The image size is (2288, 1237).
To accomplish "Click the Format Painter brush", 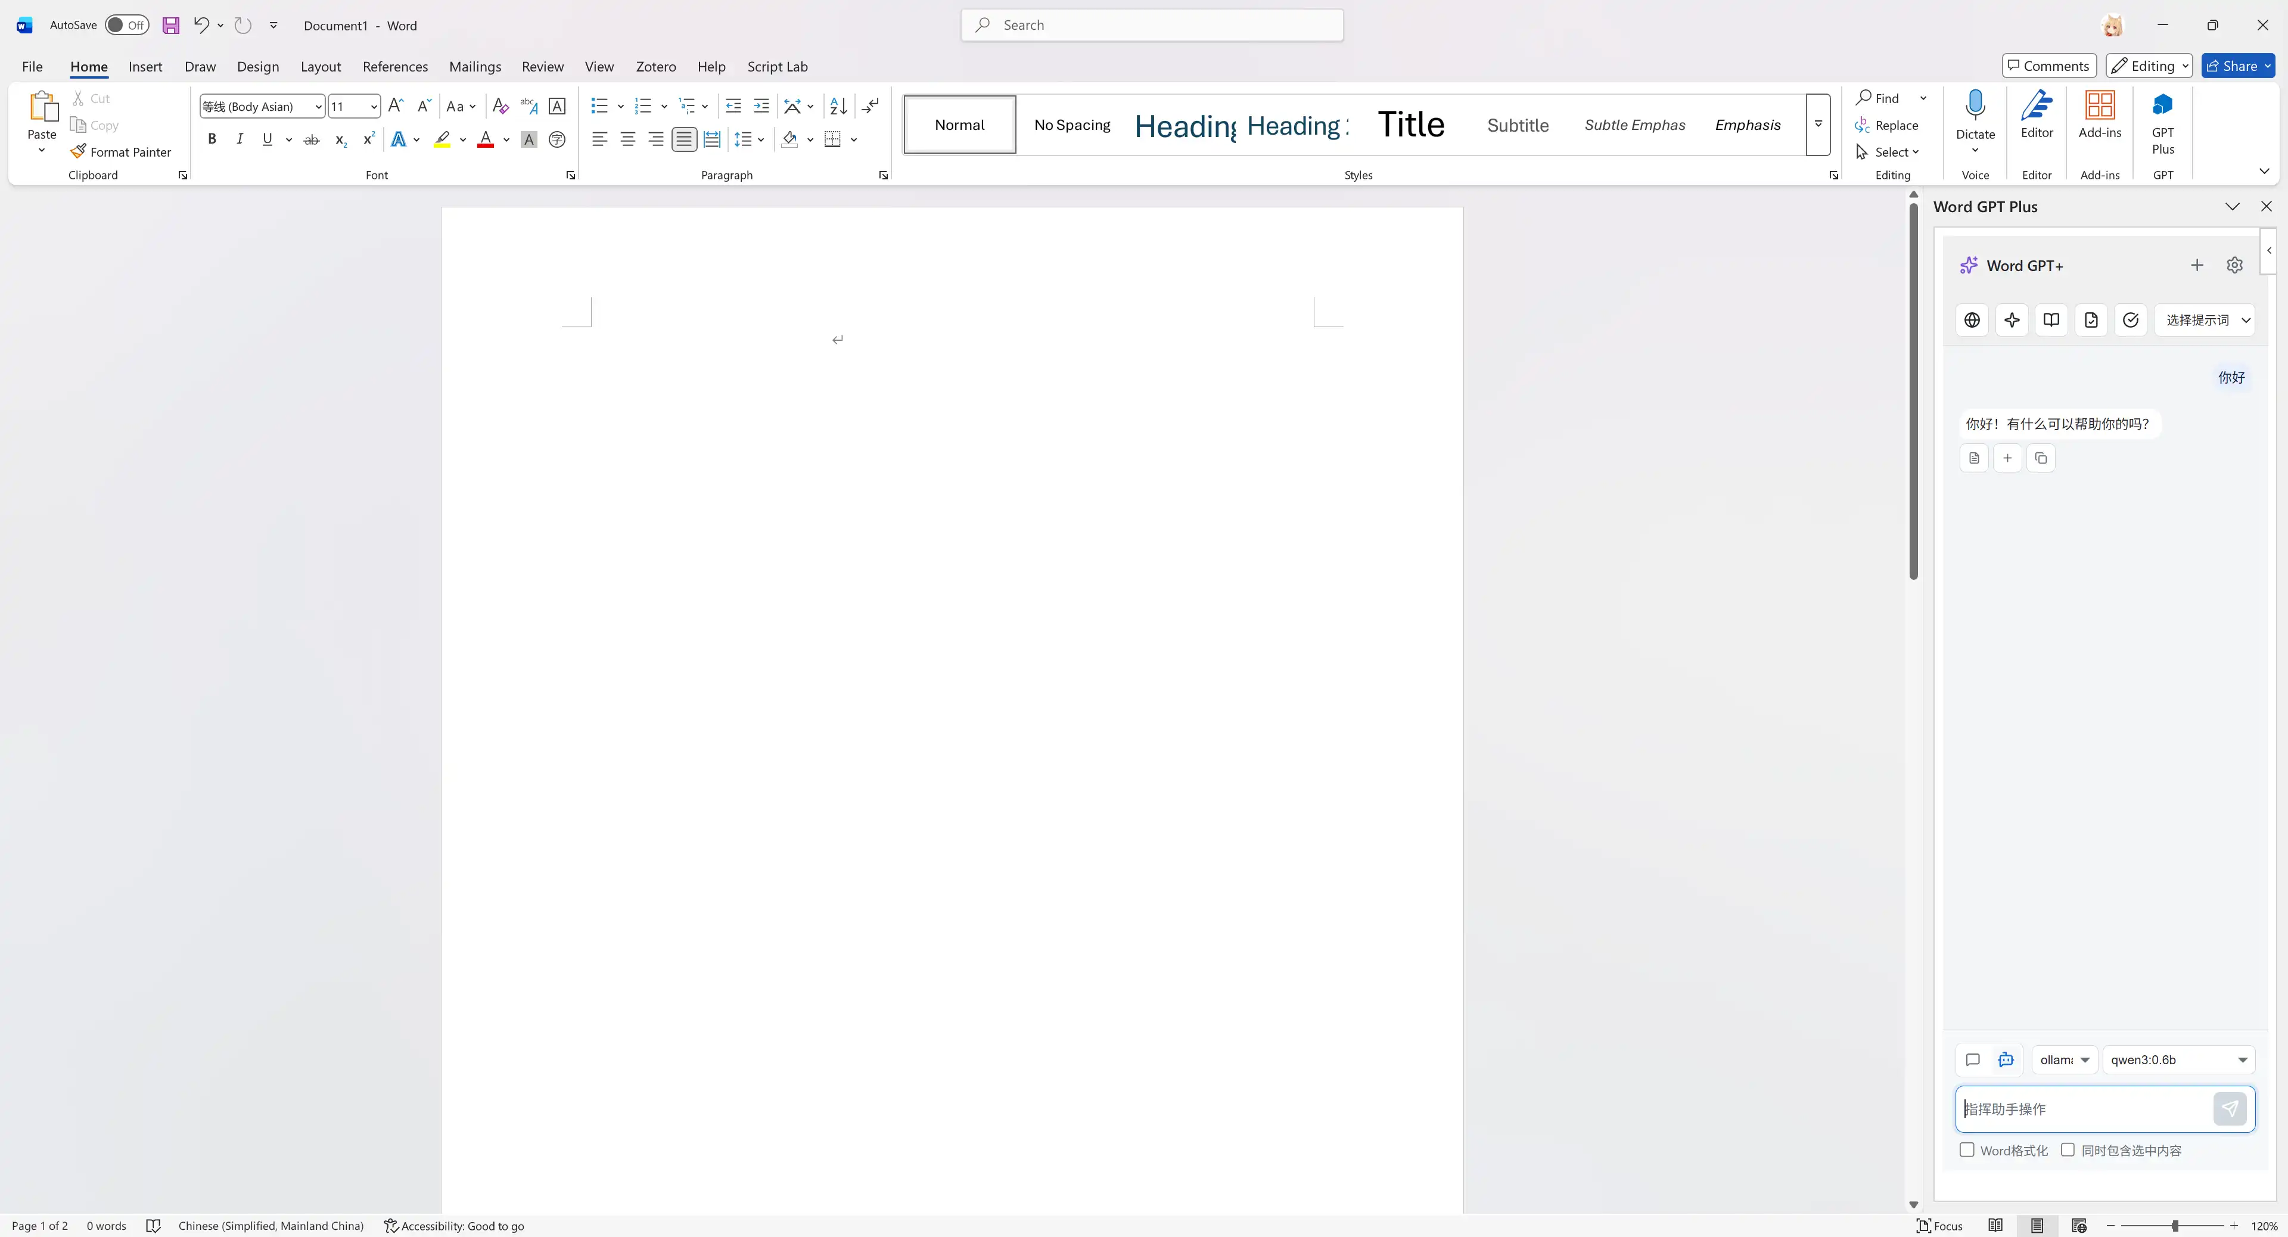I will (121, 152).
